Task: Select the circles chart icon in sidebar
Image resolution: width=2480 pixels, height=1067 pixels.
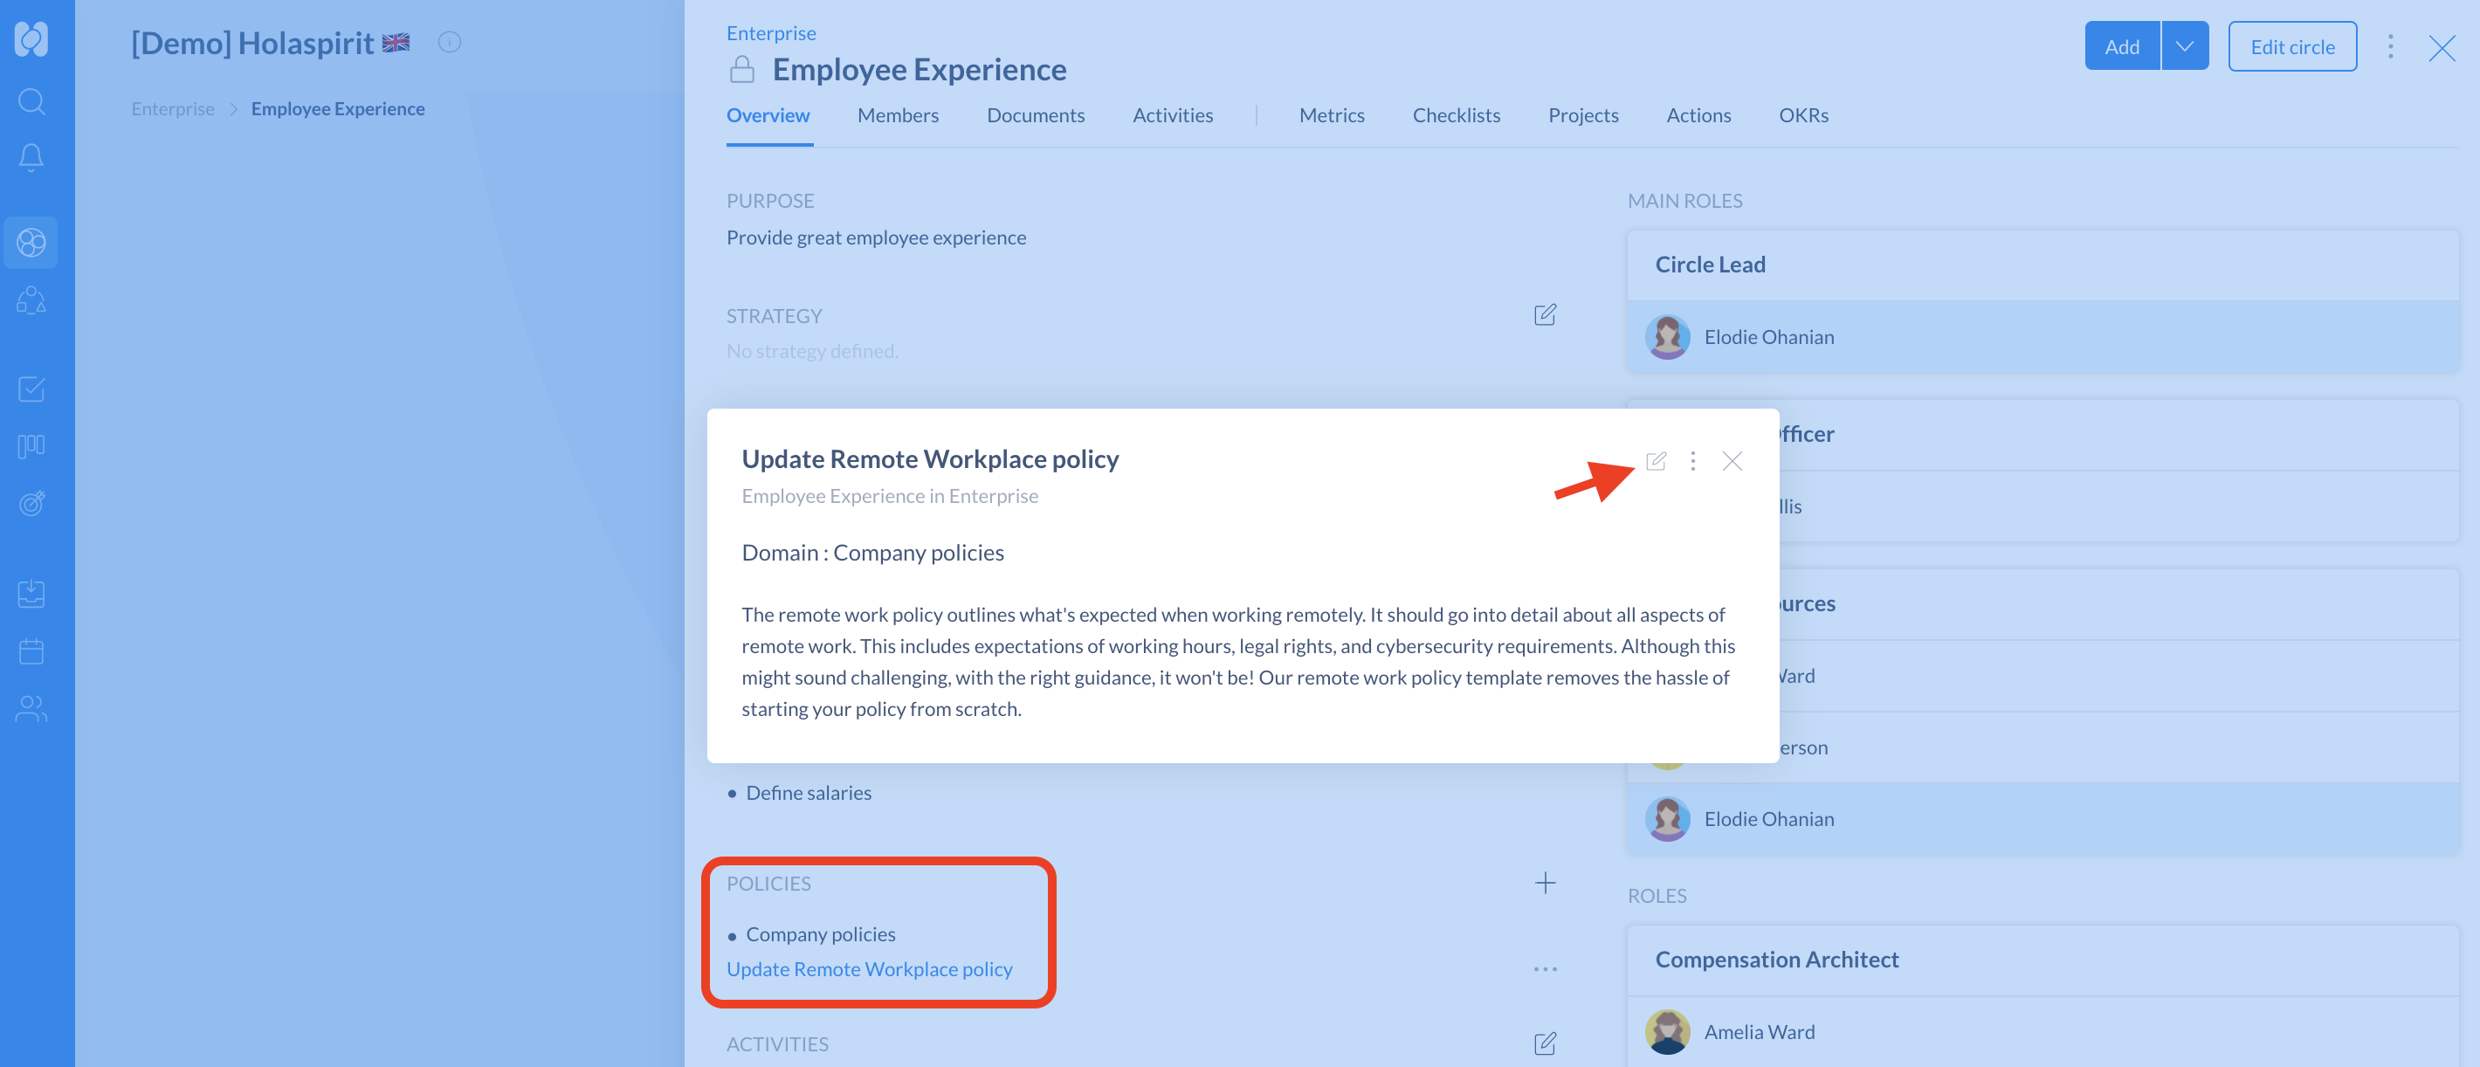Action: pos(31,243)
